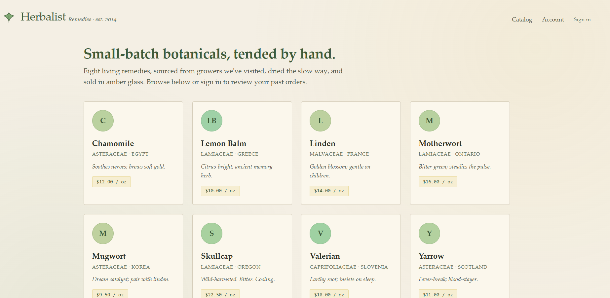Click the Herbalist site title
Image resolution: width=610 pixels, height=298 pixels.
(43, 17)
